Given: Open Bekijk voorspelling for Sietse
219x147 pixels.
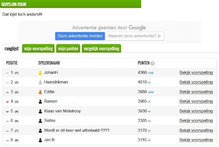Looking at the screenshot, I should pos(196,121).
